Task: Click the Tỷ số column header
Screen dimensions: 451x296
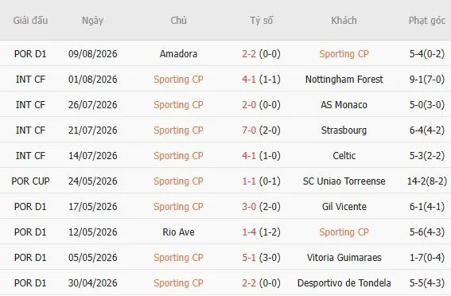Action: click(x=261, y=21)
